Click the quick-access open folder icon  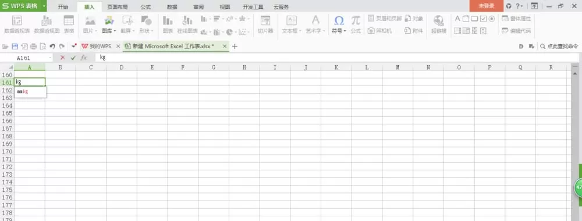(x=5, y=47)
